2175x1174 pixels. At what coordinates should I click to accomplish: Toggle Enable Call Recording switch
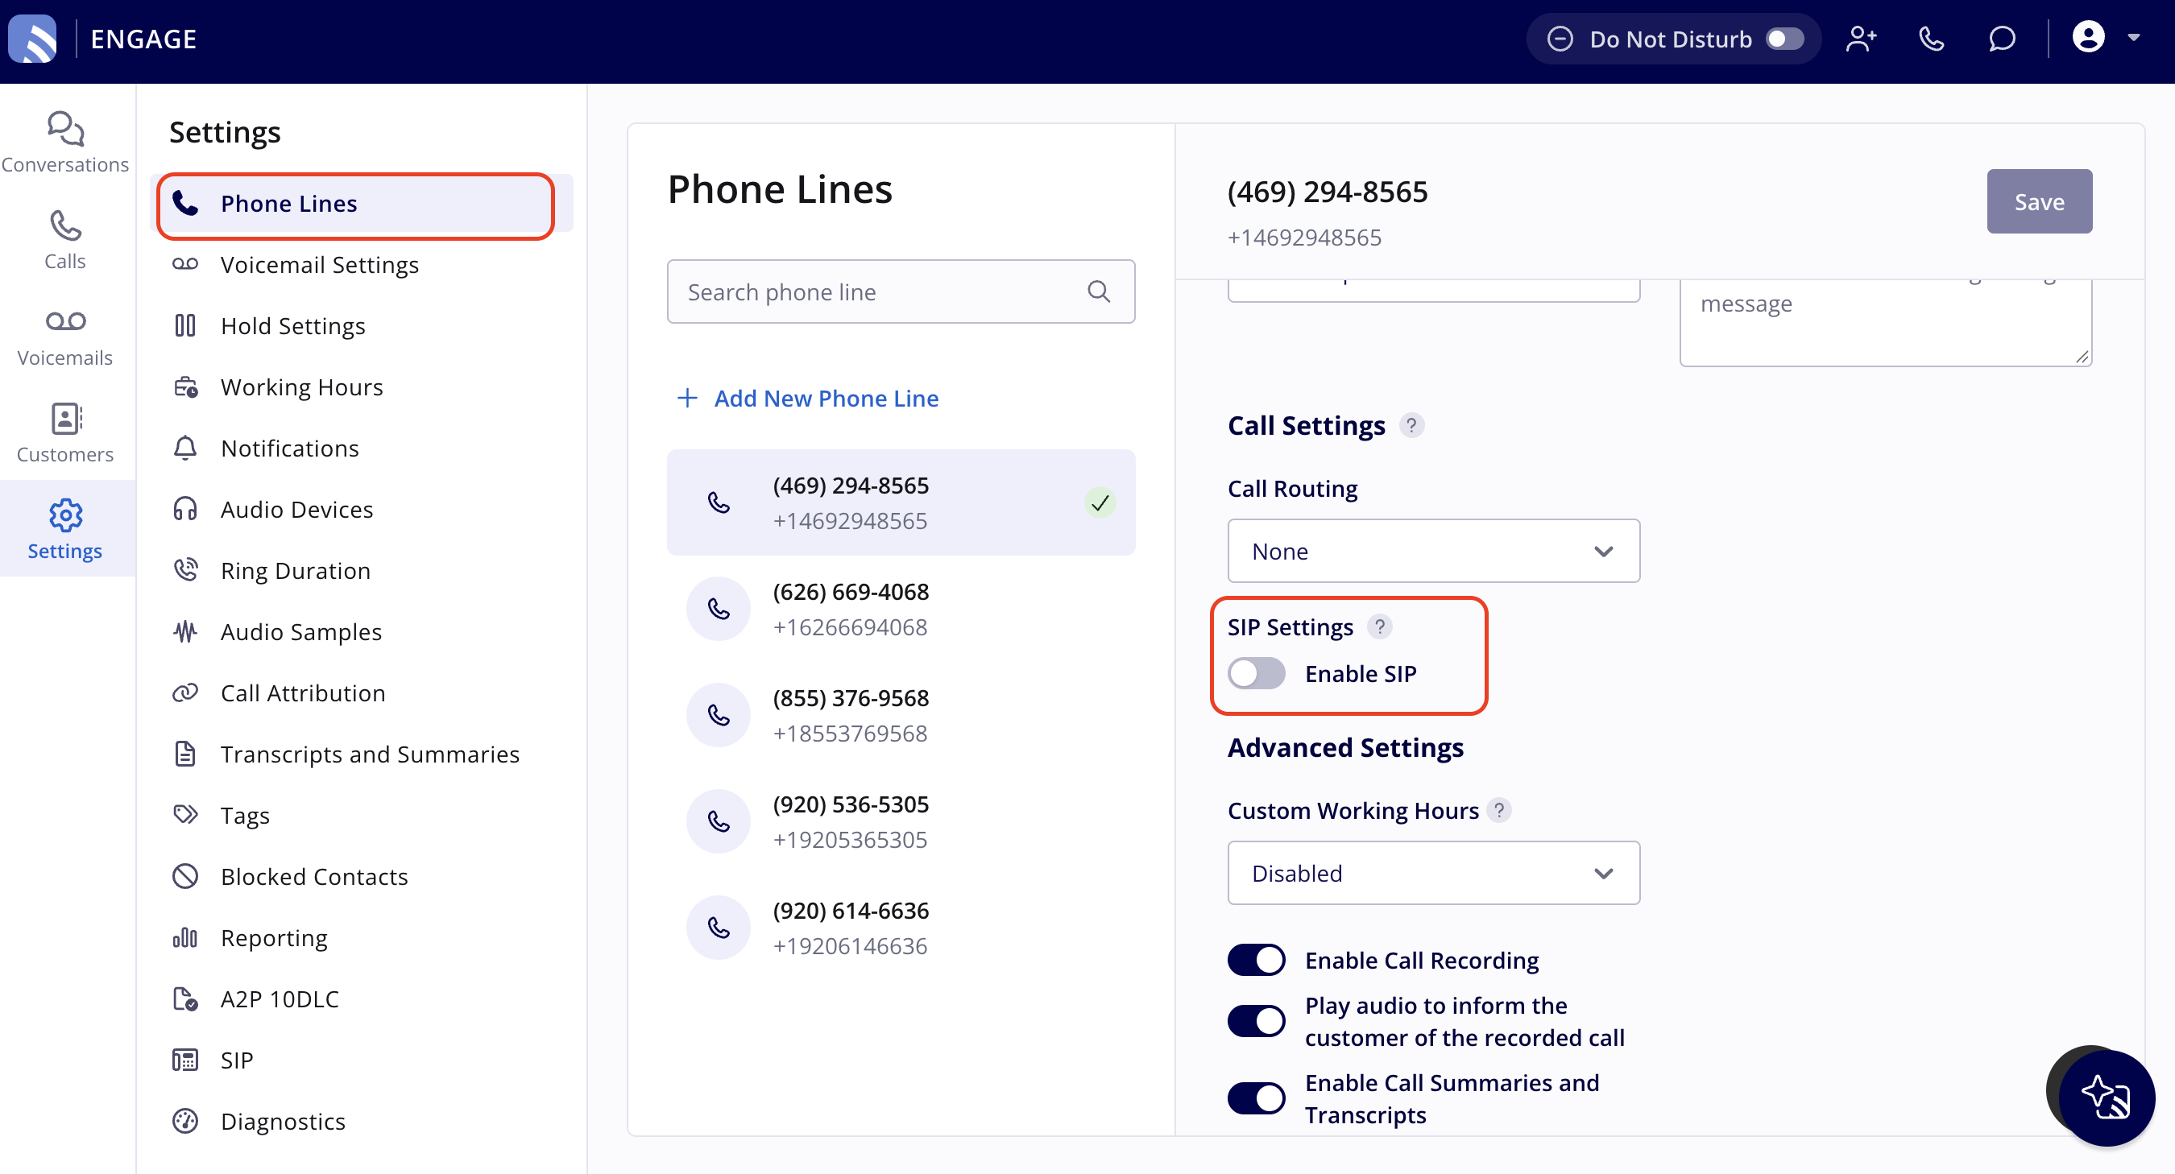point(1257,960)
